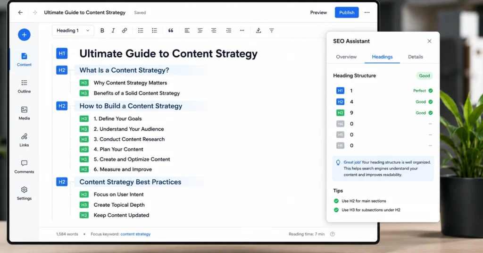Screen dimensions: 483x253
Task: Click the download/export toolbar icon
Action: coord(258,31)
